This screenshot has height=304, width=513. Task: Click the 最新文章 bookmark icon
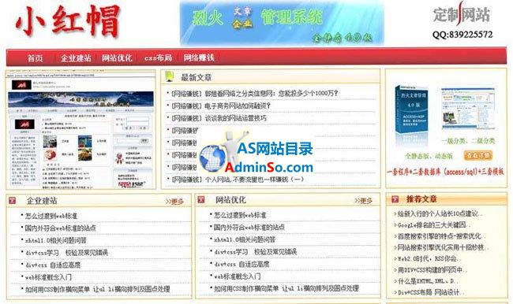point(170,76)
